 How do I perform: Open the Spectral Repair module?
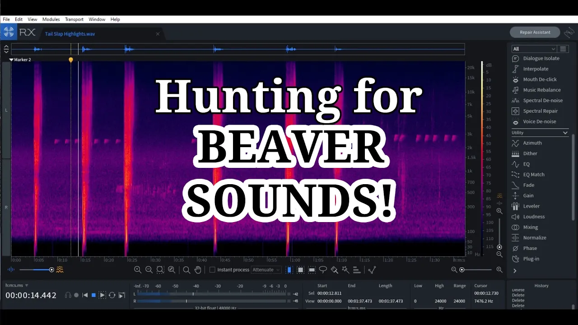tap(536, 111)
